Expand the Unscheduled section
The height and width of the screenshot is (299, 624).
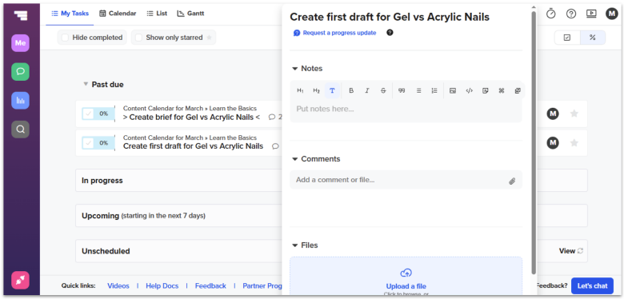pyautogui.click(x=331, y=251)
